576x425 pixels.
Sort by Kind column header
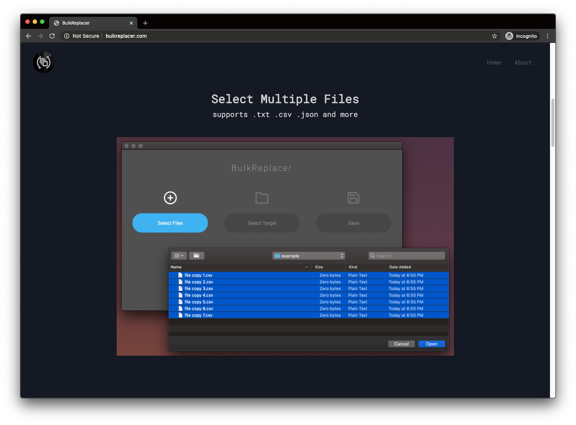(365, 267)
